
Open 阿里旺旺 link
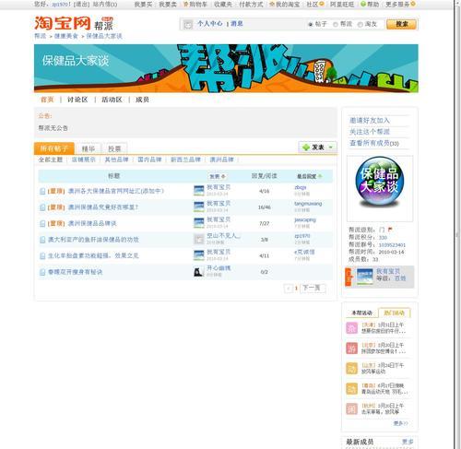pyautogui.click(x=342, y=5)
